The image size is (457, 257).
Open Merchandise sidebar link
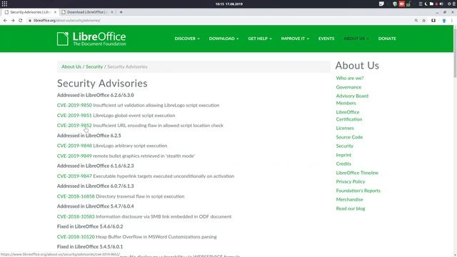point(349,200)
